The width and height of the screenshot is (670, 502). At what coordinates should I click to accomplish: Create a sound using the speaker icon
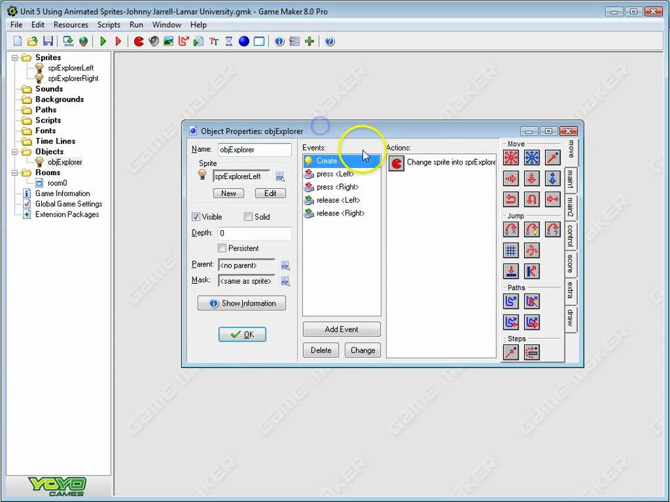154,41
